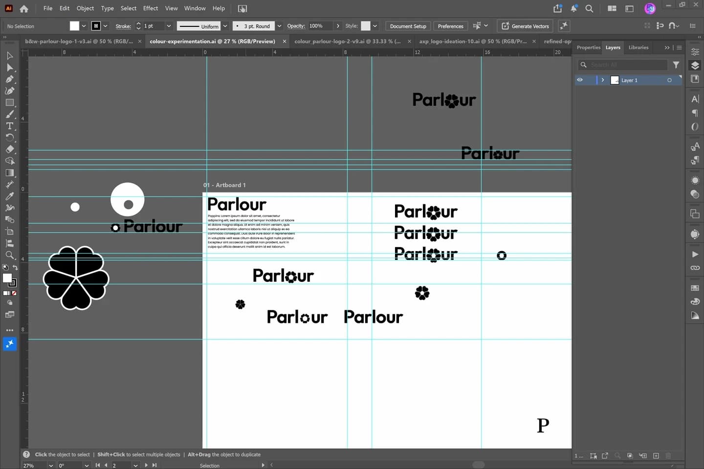Screen dimensions: 704x469
Task: Filter layers with the funnel icon
Action: [x=676, y=64]
